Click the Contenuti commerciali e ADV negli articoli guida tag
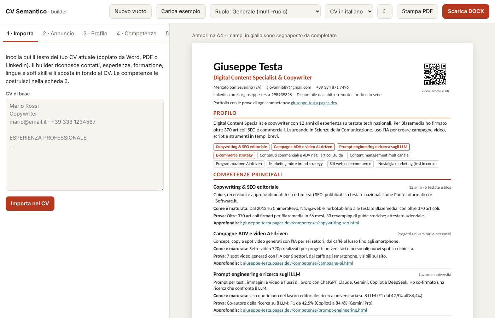The width and height of the screenshot is (495, 318). [x=301, y=155]
